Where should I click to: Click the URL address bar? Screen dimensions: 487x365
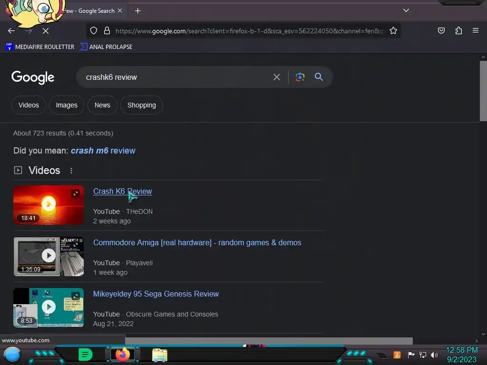248,31
